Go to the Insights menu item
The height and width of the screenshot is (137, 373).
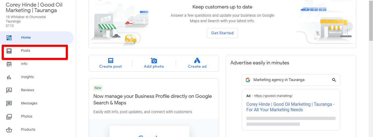pyautogui.click(x=27, y=77)
